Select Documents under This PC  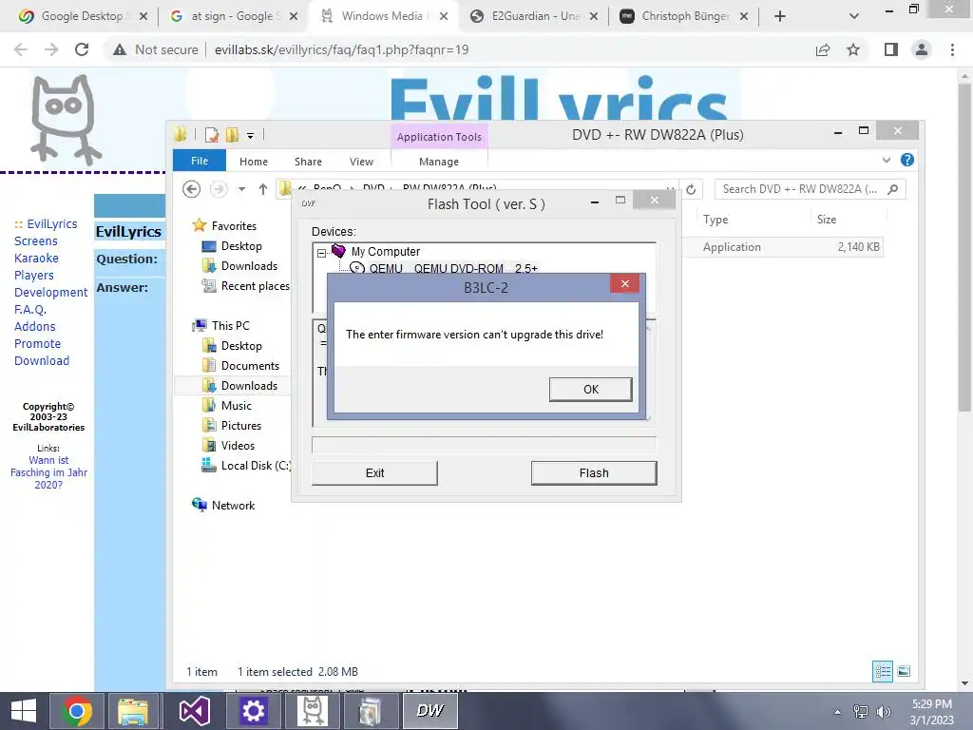coord(250,366)
